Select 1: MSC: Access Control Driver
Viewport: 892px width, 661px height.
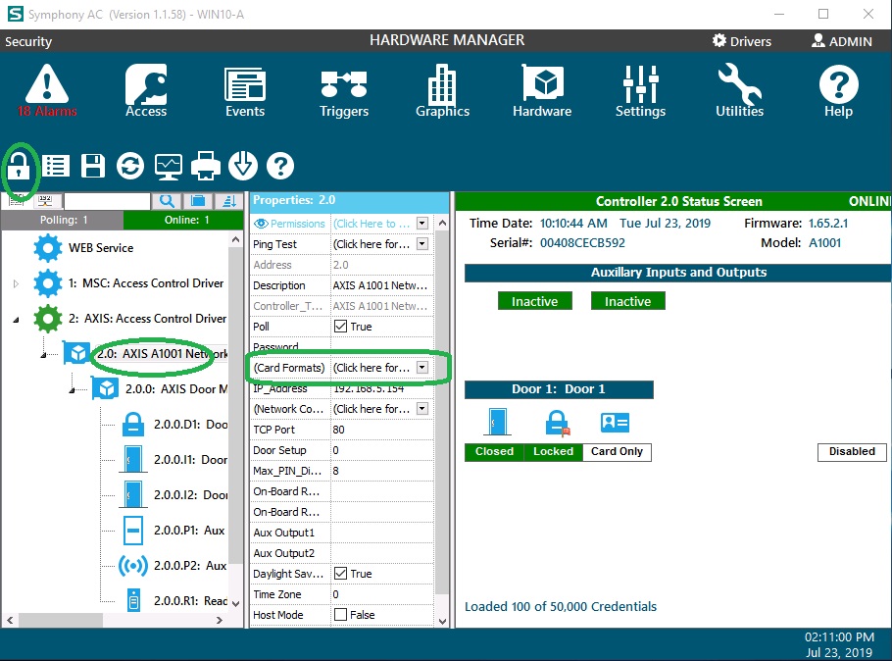[146, 283]
